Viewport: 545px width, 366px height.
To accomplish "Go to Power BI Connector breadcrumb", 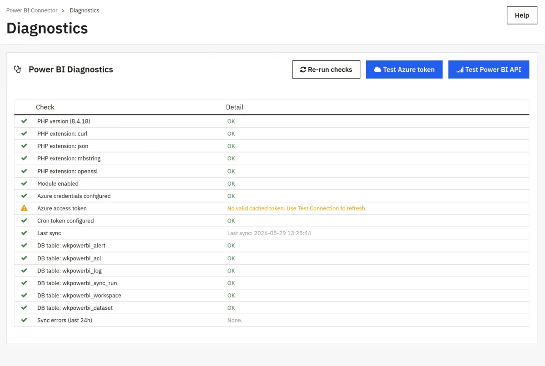I will click(32, 10).
